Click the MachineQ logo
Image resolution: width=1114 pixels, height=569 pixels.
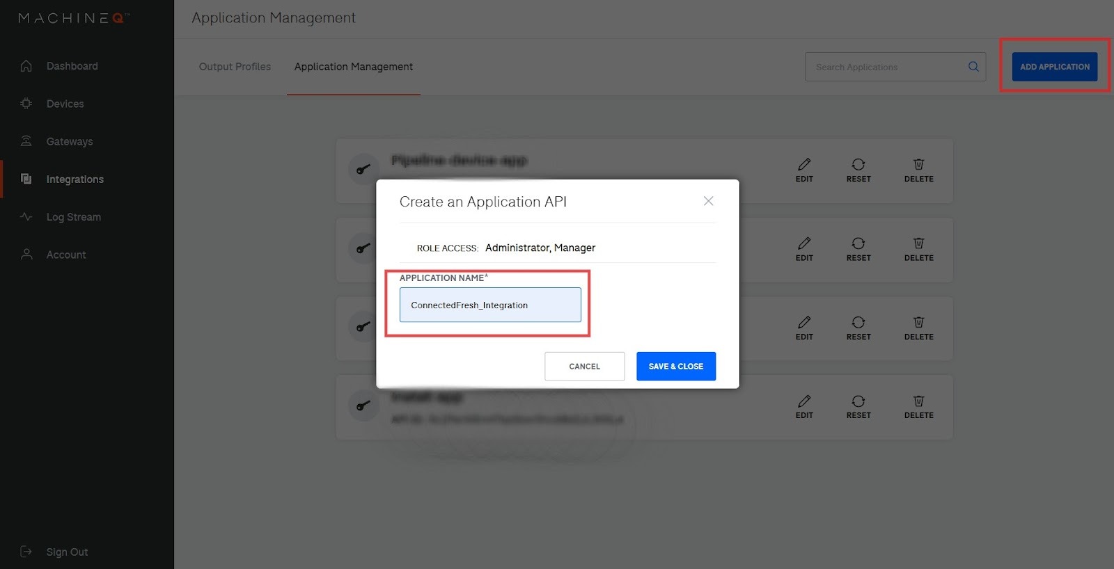[73, 18]
